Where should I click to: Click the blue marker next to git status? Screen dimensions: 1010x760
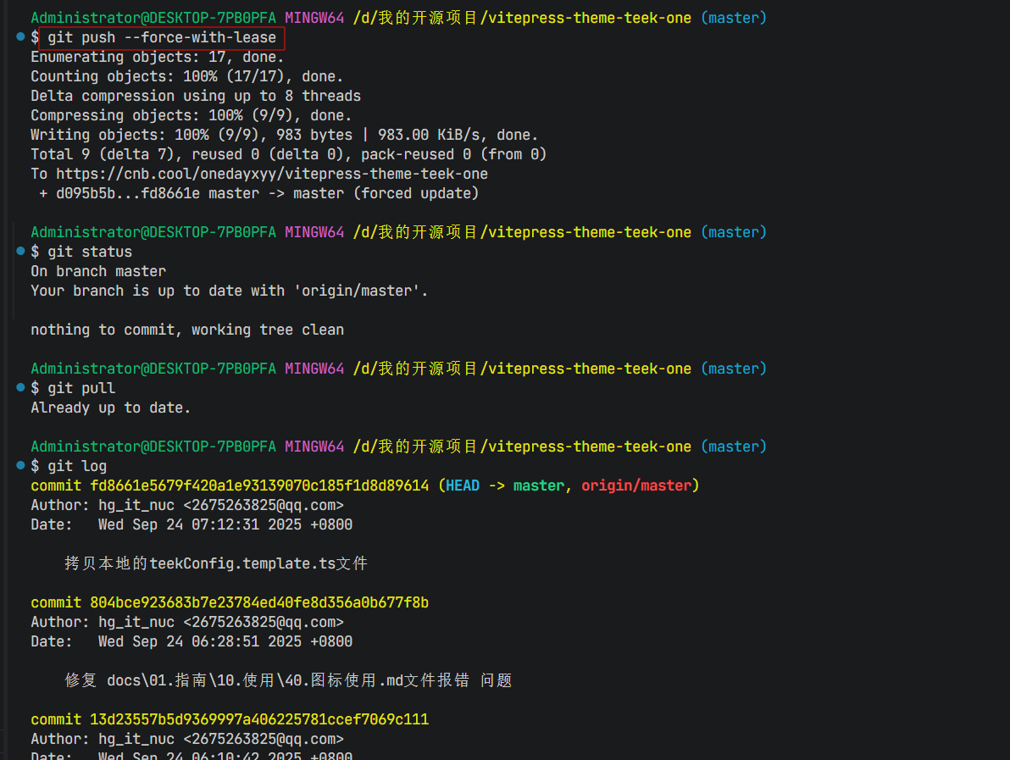pyautogui.click(x=19, y=252)
